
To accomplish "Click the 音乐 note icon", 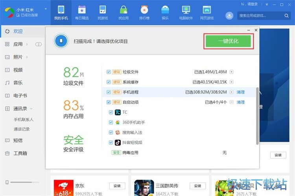I will (7, 83).
